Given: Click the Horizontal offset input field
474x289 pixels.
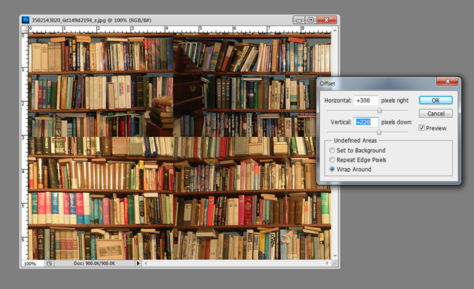Looking at the screenshot, I should [x=366, y=100].
